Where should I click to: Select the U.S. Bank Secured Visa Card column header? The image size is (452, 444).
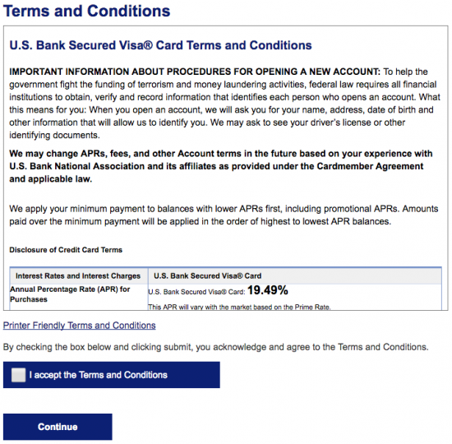coord(295,275)
